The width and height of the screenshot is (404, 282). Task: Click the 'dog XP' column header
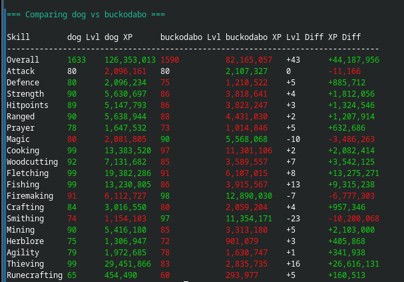pyautogui.click(x=118, y=37)
